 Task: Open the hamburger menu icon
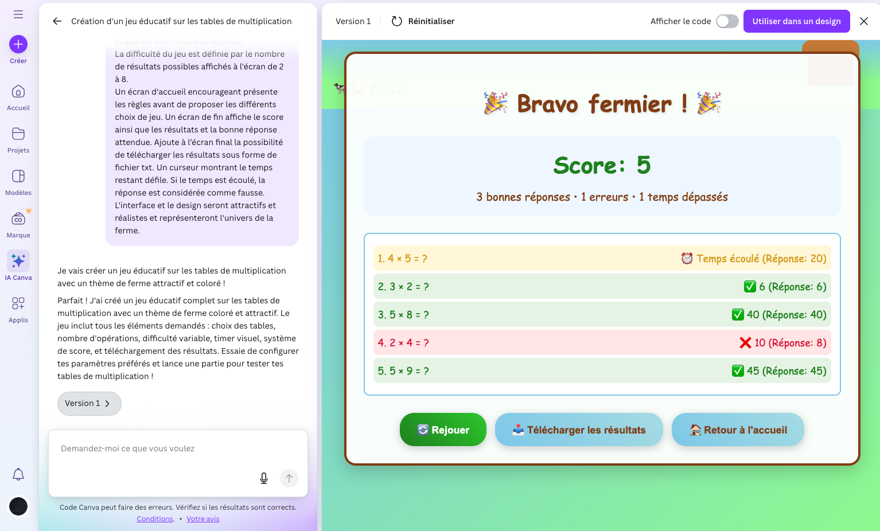point(18,14)
